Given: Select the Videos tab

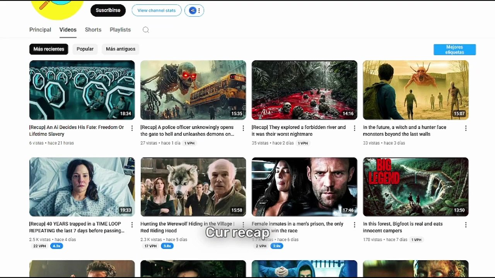Looking at the screenshot, I should pyautogui.click(x=68, y=30).
